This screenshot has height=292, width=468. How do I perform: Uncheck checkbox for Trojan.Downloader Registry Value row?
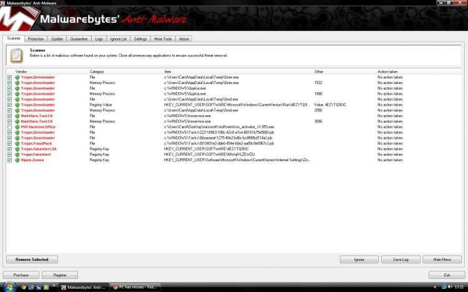pos(9,105)
